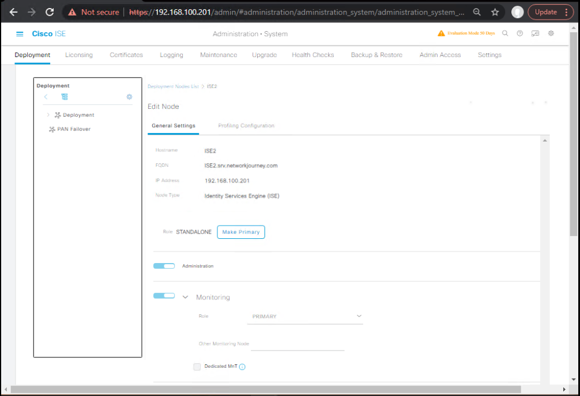
Task: Click the Other Monitoring Node field
Action: pyautogui.click(x=297, y=344)
